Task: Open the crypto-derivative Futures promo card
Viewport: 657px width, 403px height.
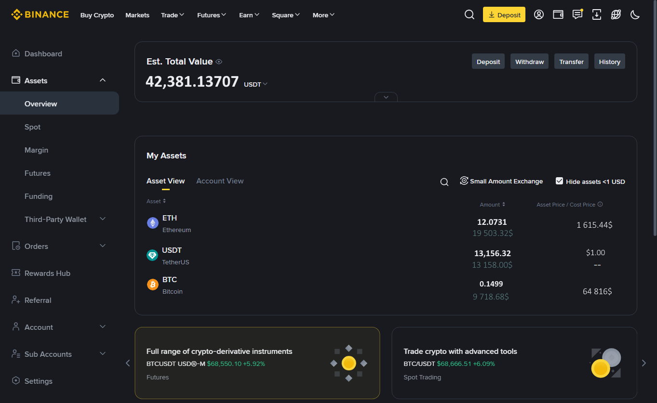Action: coord(257,363)
